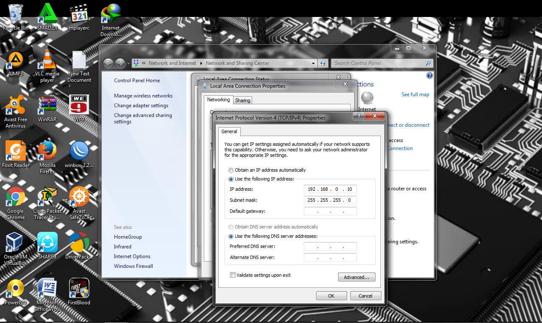Viewport: 542px width, 323px height.
Task: Open Control Panel help question mark icon
Action: click(x=429, y=76)
